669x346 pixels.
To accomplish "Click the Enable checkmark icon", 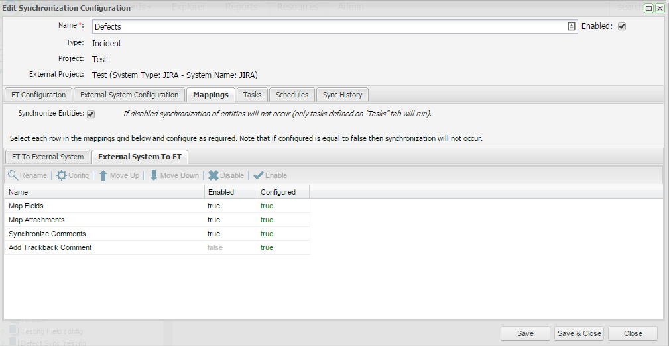I will pyautogui.click(x=259, y=175).
